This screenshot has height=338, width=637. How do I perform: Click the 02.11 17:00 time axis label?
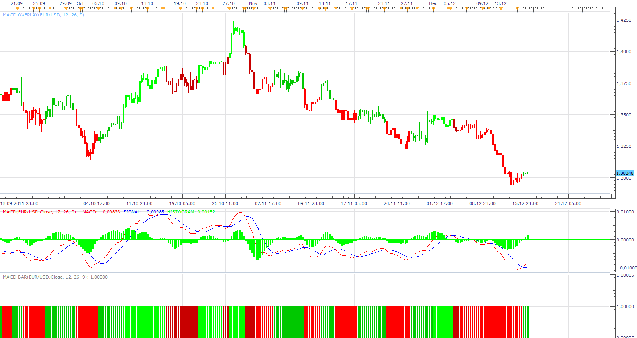pyautogui.click(x=268, y=203)
